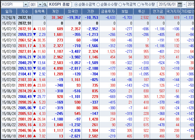Click 개인 value -1,180 on 15/06/23
This screenshot has height=140, width=195.
pyautogui.click(x=57, y=119)
